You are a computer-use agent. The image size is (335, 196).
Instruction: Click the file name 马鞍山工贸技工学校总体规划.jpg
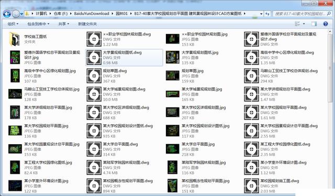(x=52, y=89)
